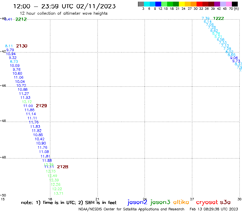Click wave height value 6.62
The image size is (242, 212).
pos(214,31)
